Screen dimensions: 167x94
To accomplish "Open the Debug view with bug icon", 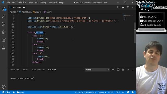I will click(x=4, y=32).
